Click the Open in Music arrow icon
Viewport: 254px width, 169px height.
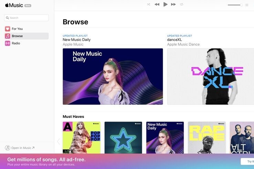tap(33, 148)
